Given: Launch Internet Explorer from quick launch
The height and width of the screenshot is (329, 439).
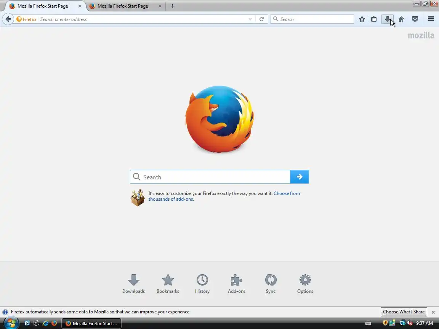Looking at the screenshot, I should pyautogui.click(x=45, y=323).
